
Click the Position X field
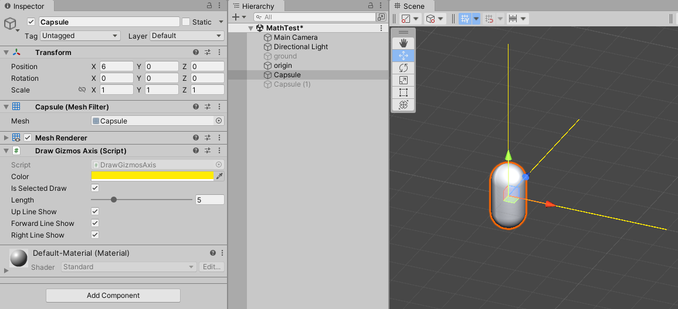(116, 67)
